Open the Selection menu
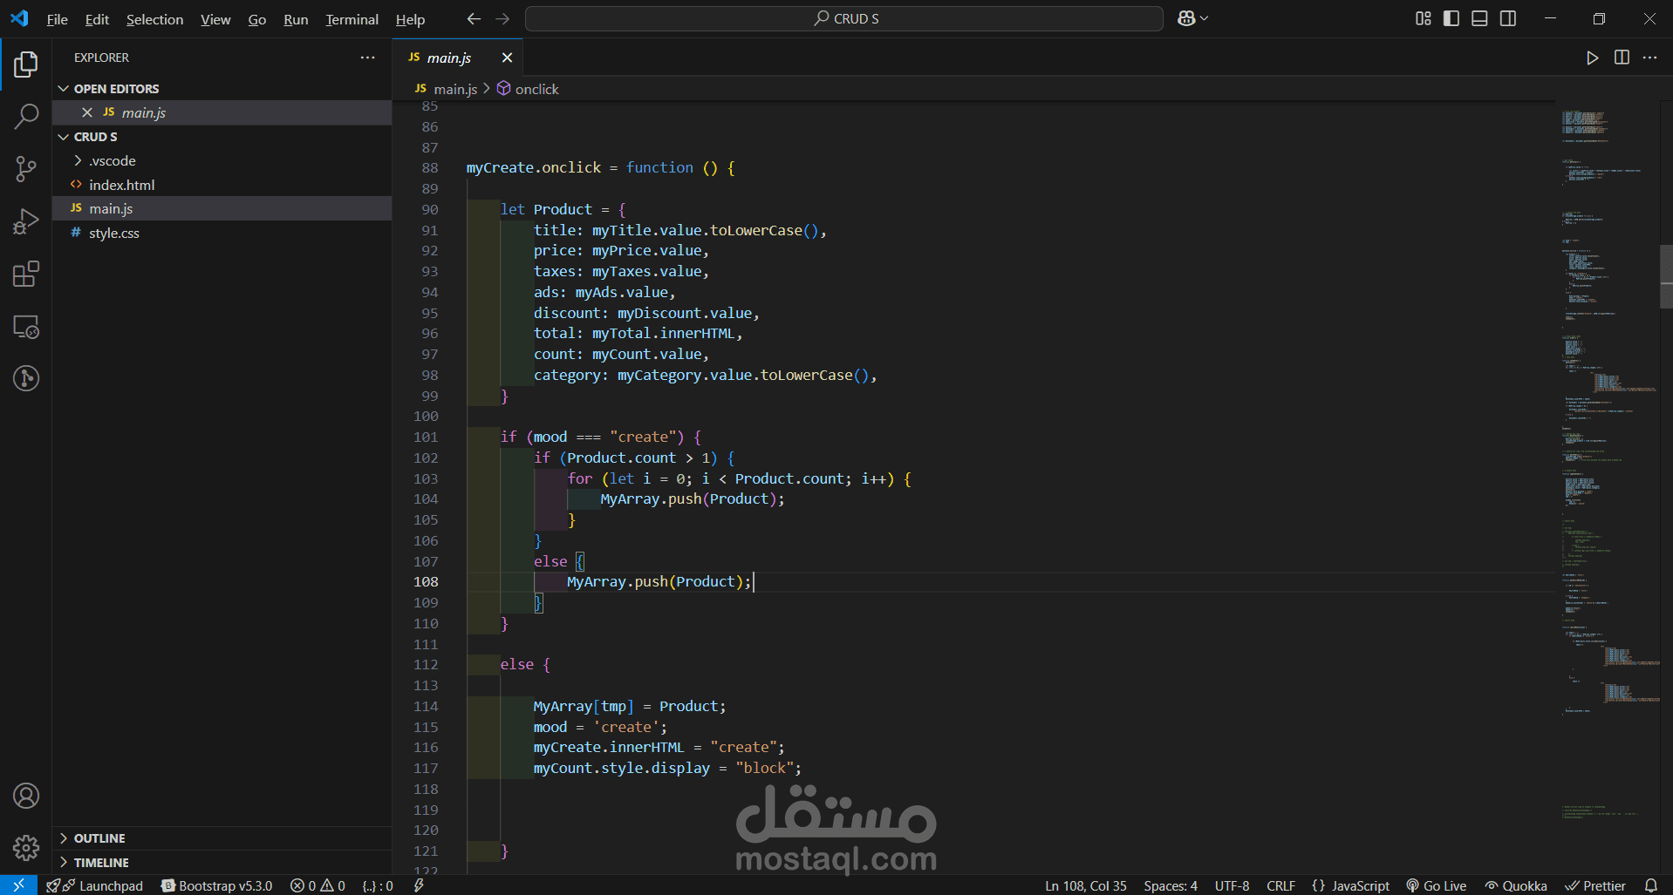 [x=154, y=19]
